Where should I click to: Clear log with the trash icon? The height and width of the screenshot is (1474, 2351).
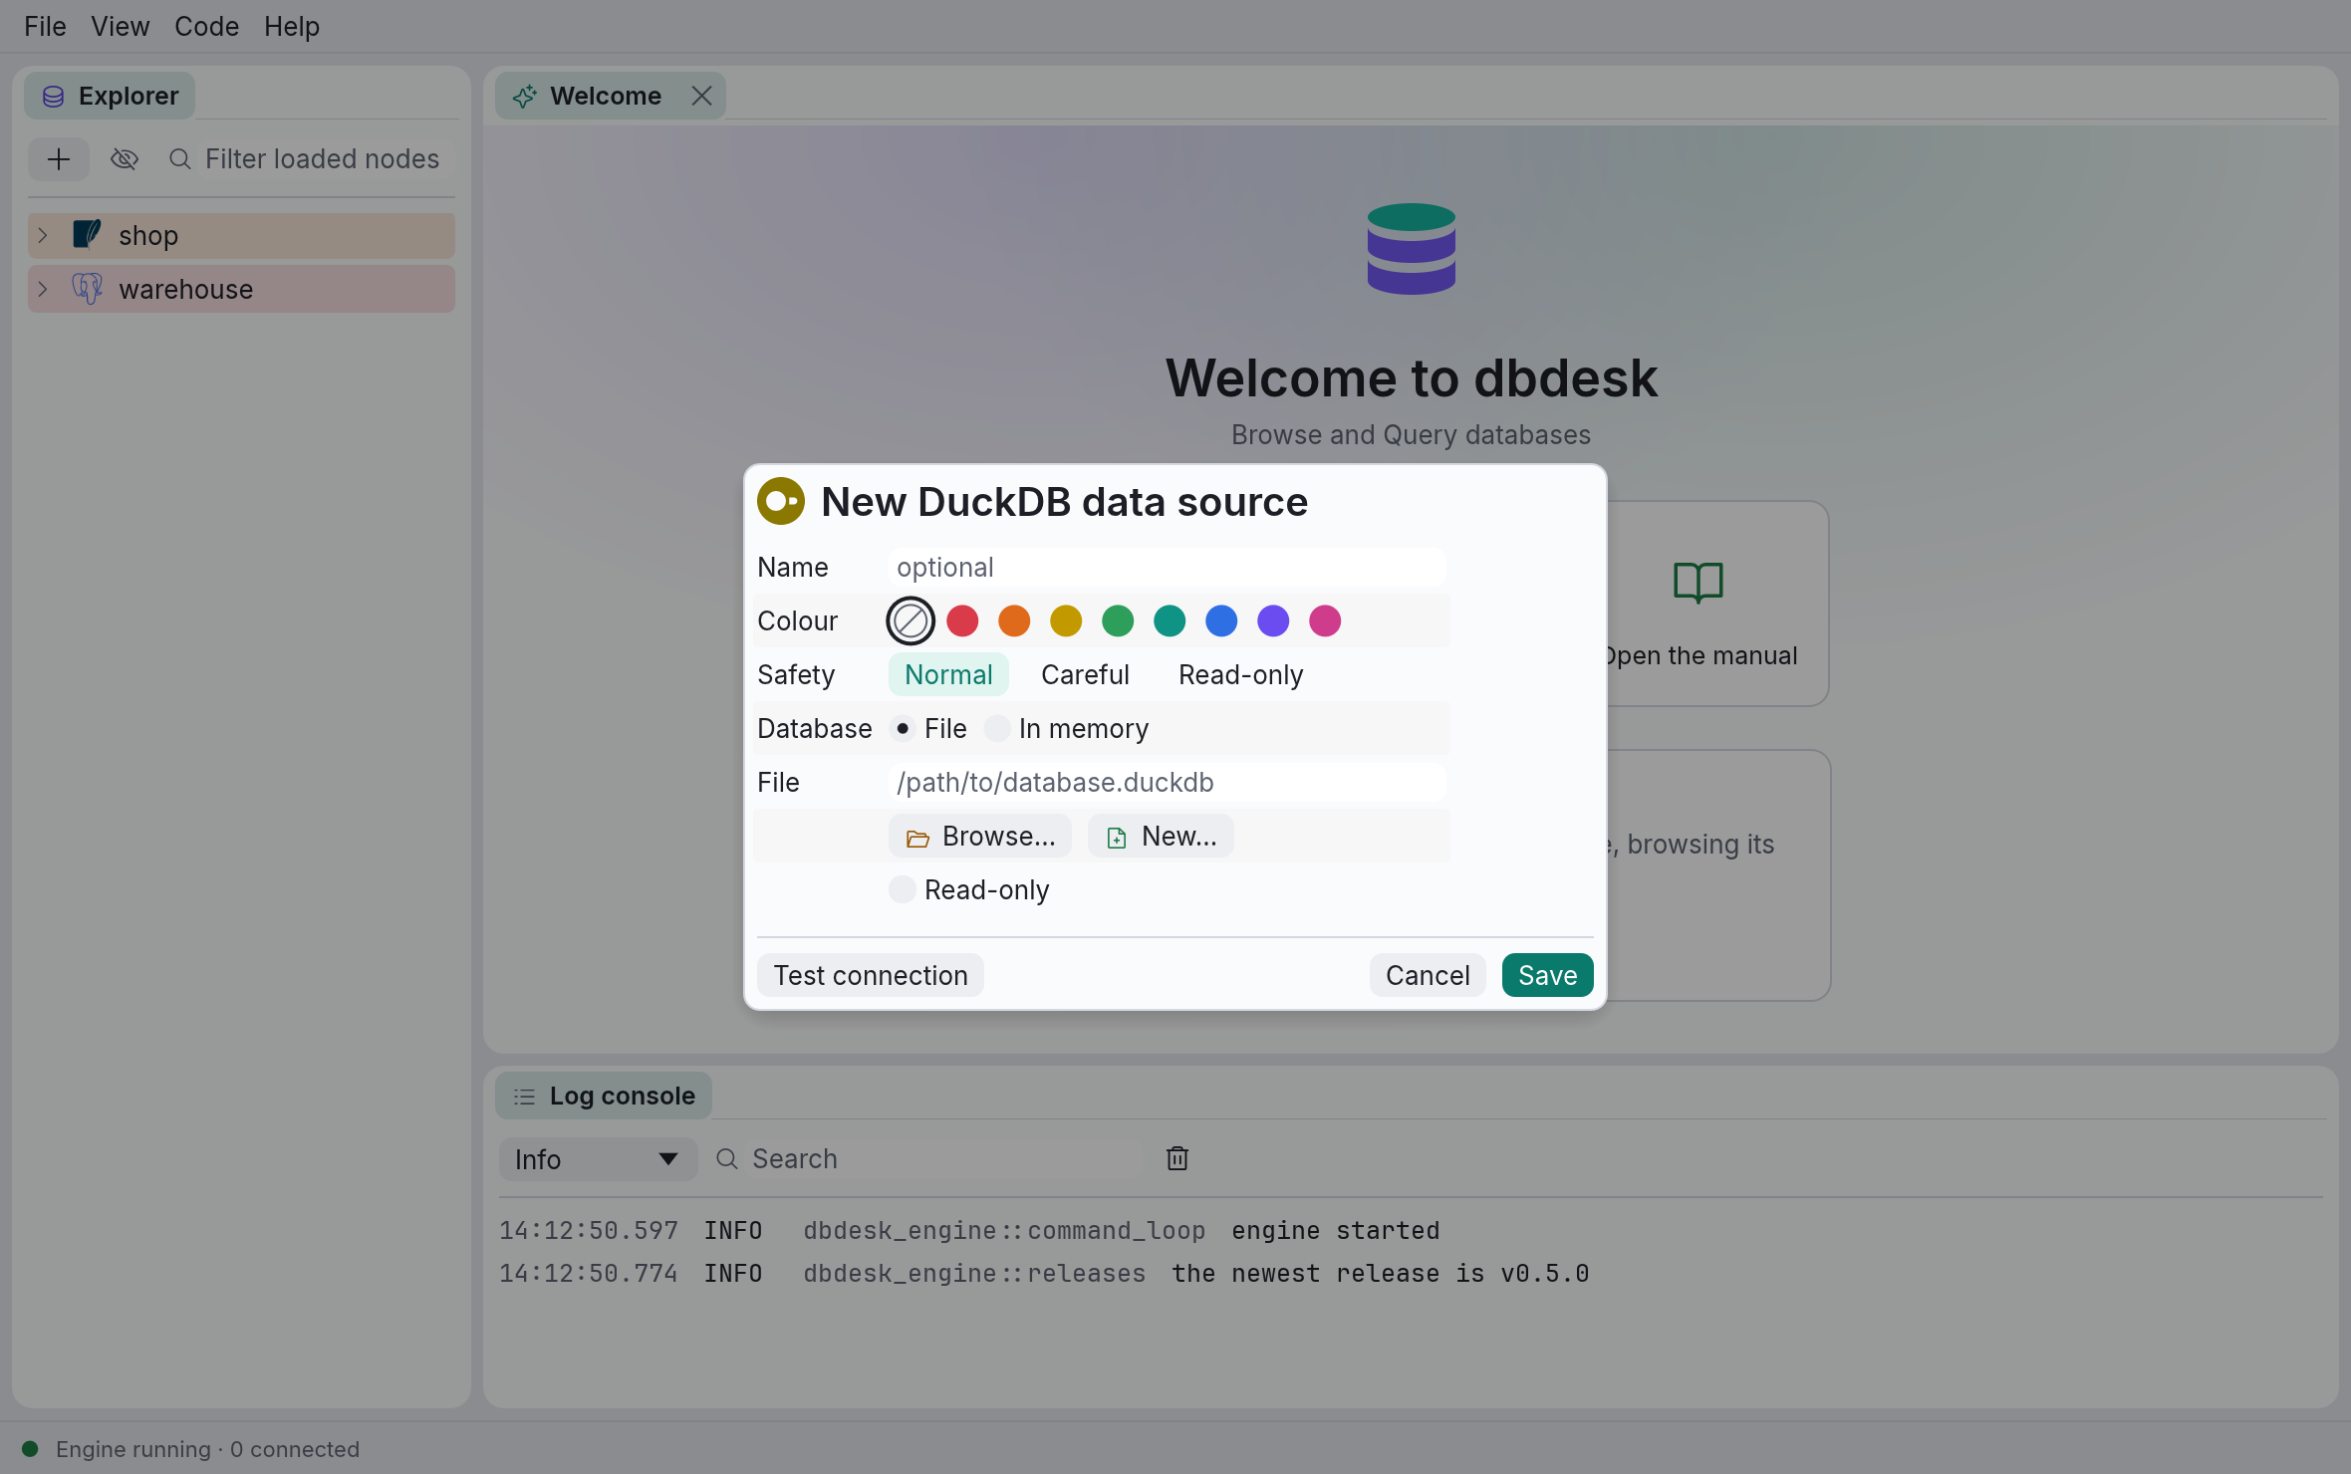click(1177, 1158)
